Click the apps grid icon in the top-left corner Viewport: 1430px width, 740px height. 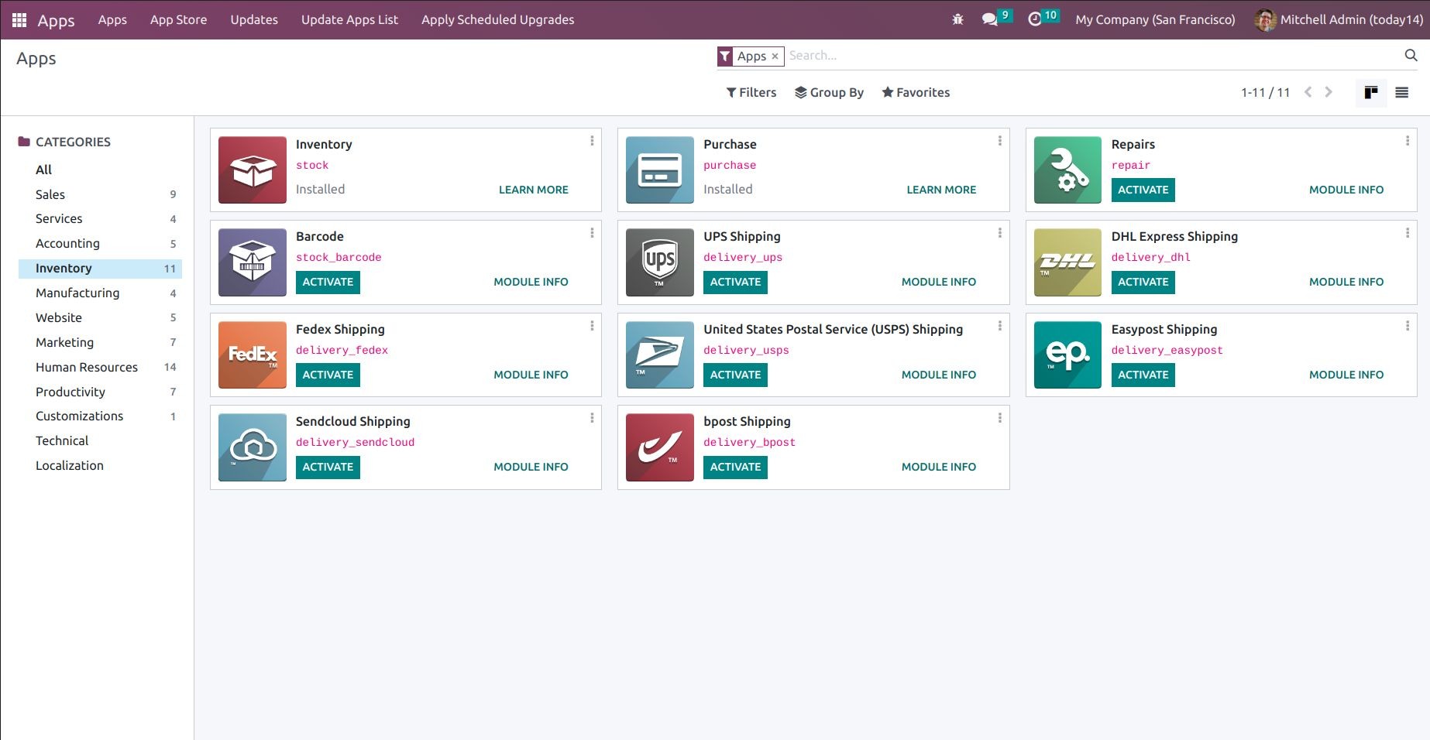(19, 19)
